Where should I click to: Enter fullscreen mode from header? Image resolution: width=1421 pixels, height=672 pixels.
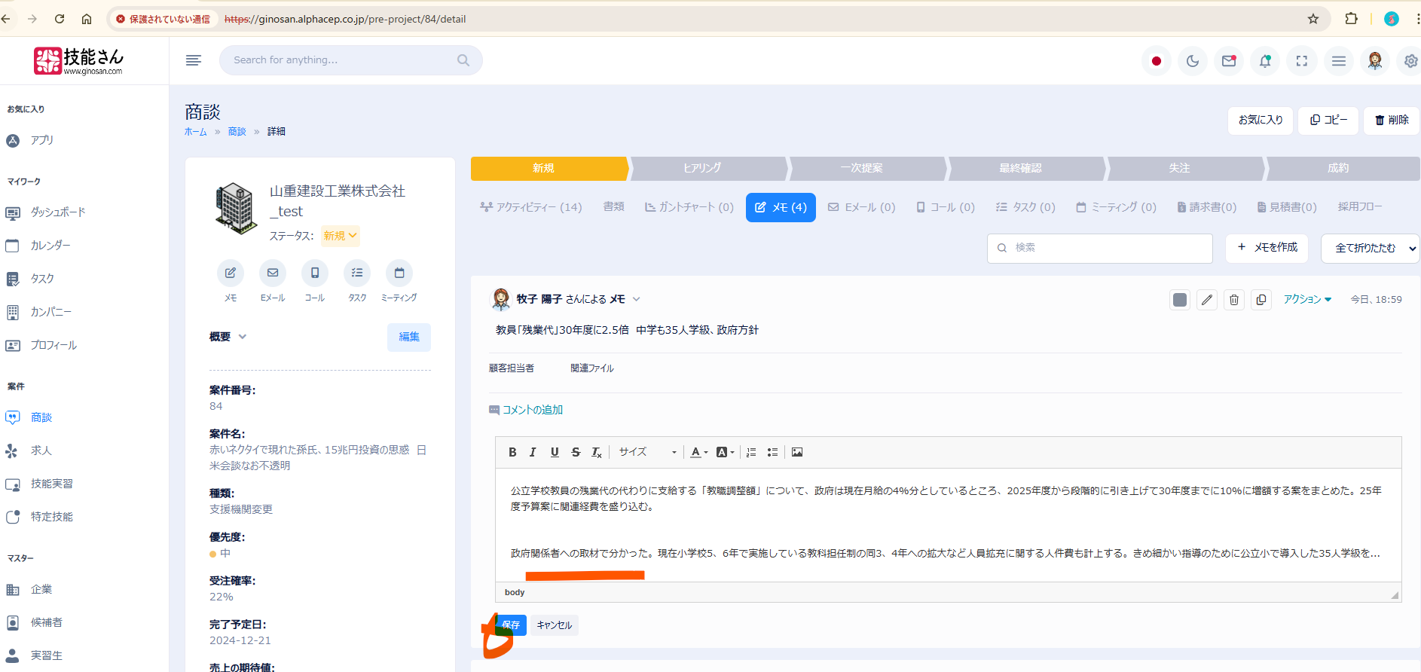[x=1301, y=61]
